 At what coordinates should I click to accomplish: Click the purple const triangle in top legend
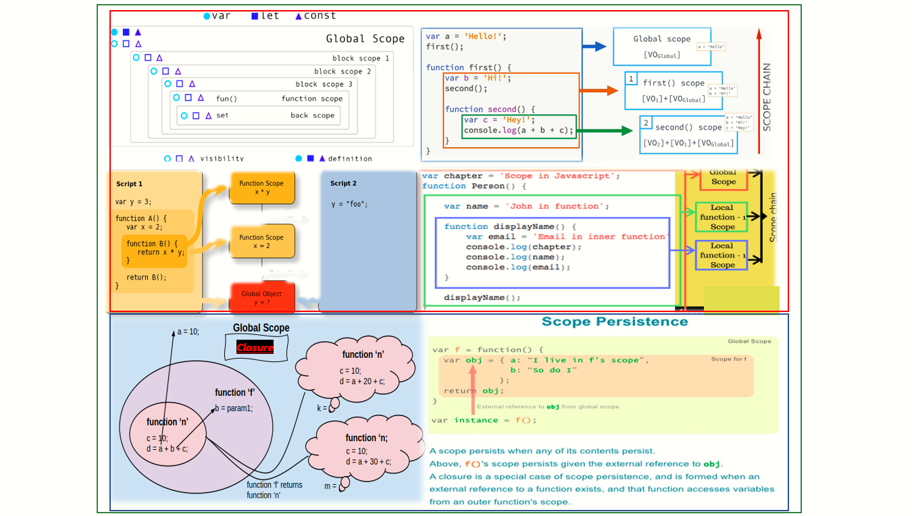[x=299, y=16]
